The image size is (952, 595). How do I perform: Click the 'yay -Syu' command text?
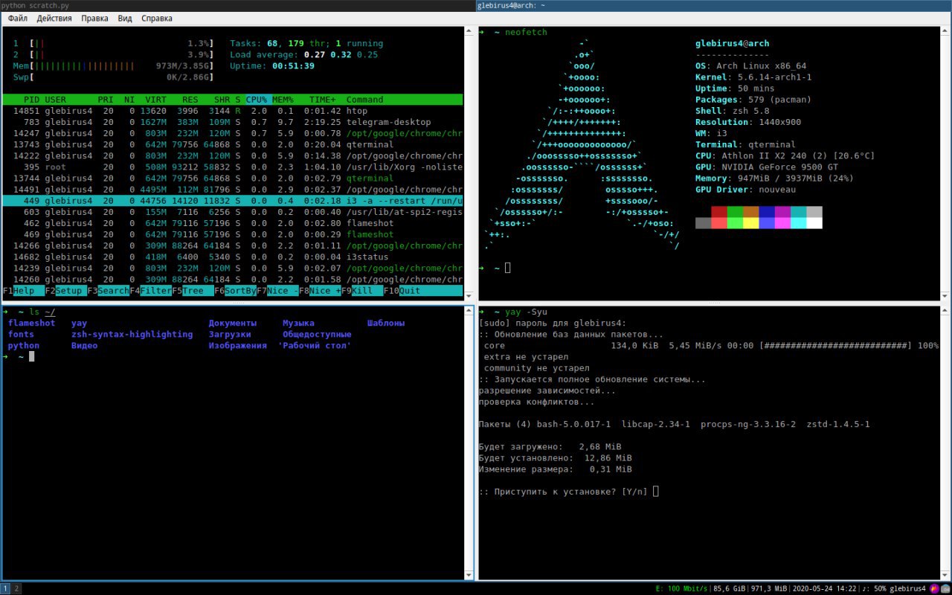point(526,312)
